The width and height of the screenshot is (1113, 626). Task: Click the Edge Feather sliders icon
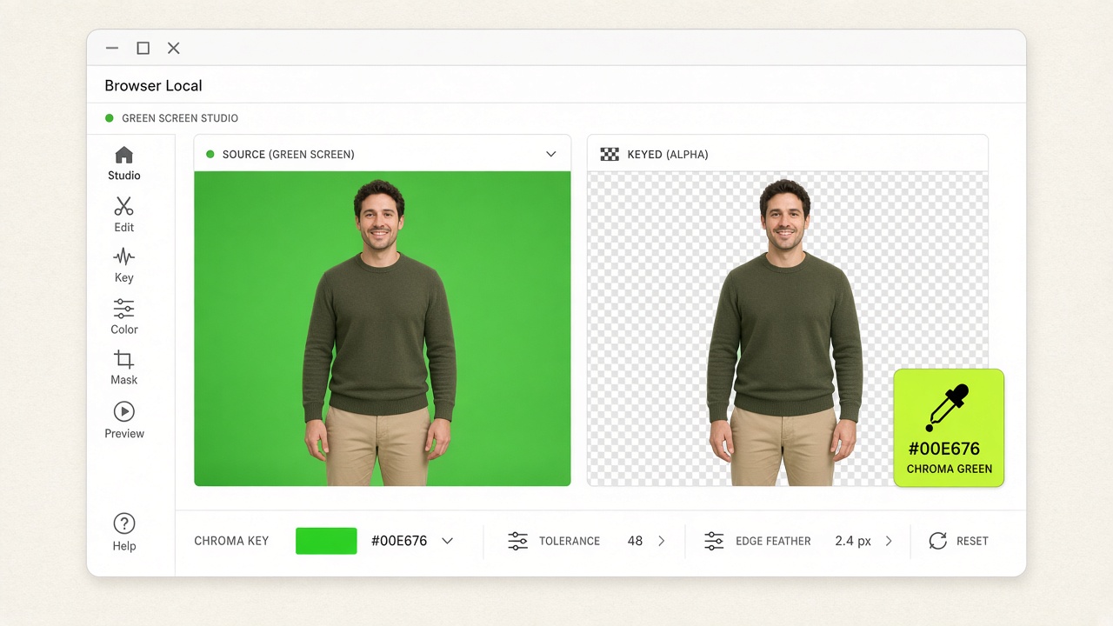click(714, 541)
